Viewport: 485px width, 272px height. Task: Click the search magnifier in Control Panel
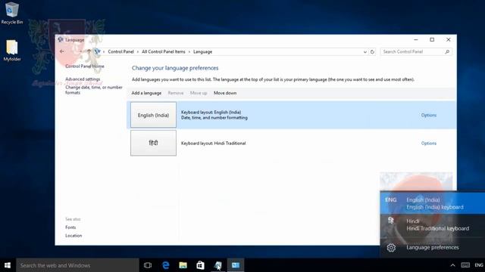(x=447, y=52)
